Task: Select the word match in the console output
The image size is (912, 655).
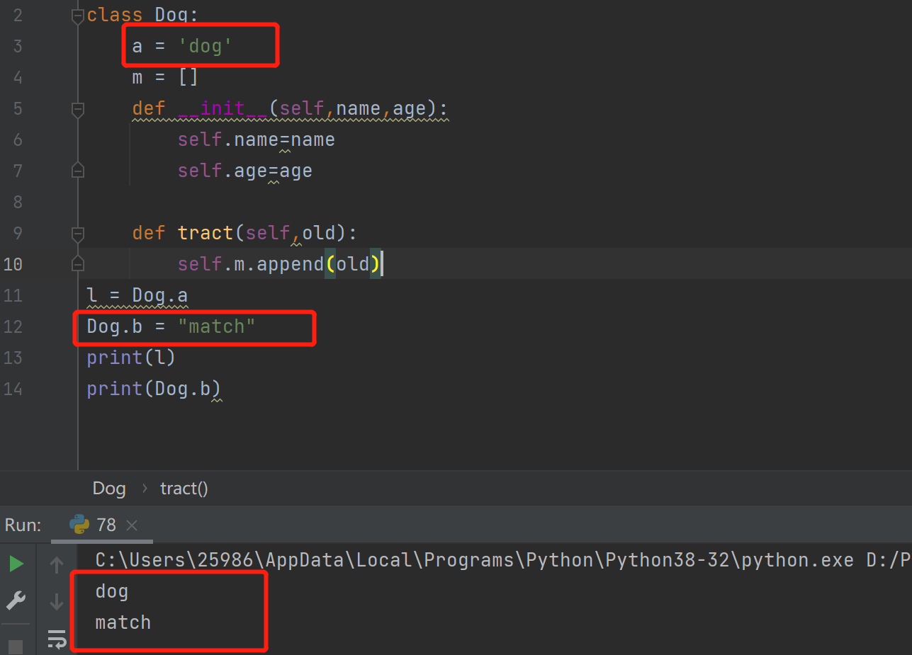Action: pyautogui.click(x=122, y=622)
